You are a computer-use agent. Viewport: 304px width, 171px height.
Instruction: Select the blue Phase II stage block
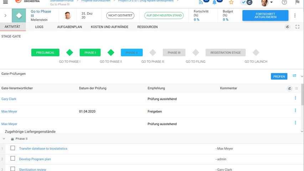coord(132,52)
